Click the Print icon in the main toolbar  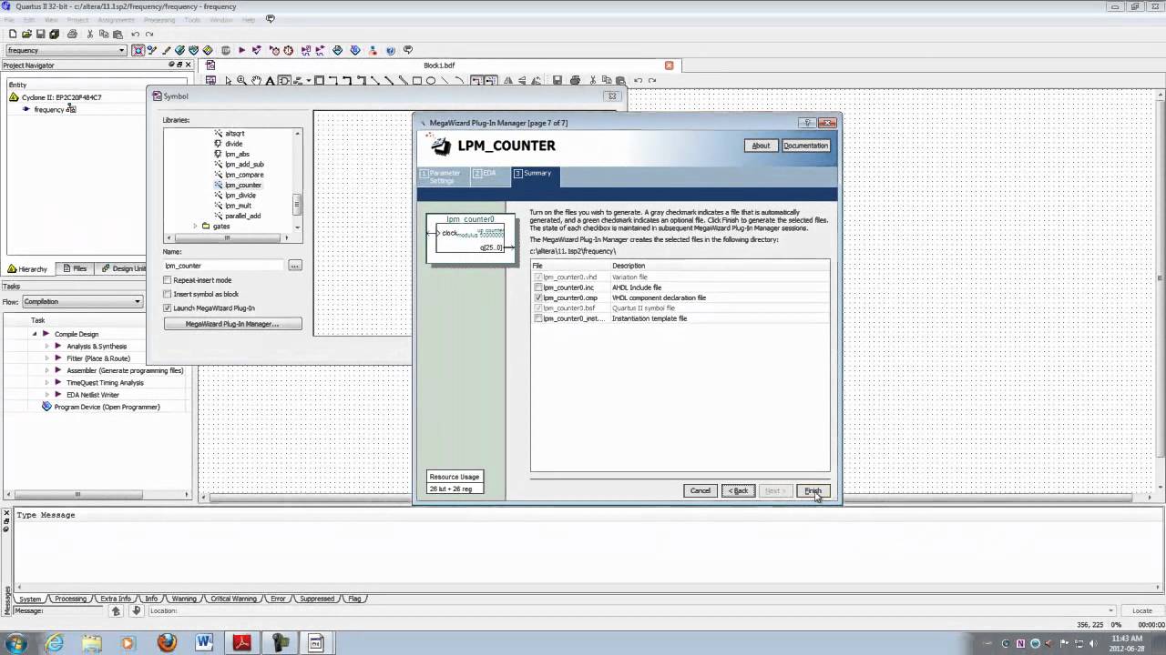pos(72,35)
